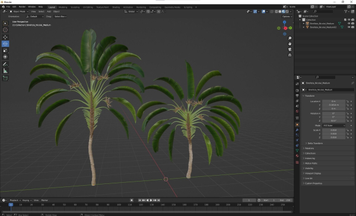Hide Strelitzia_Nicolai_Medium in outliner via eye icon

coord(349,23)
